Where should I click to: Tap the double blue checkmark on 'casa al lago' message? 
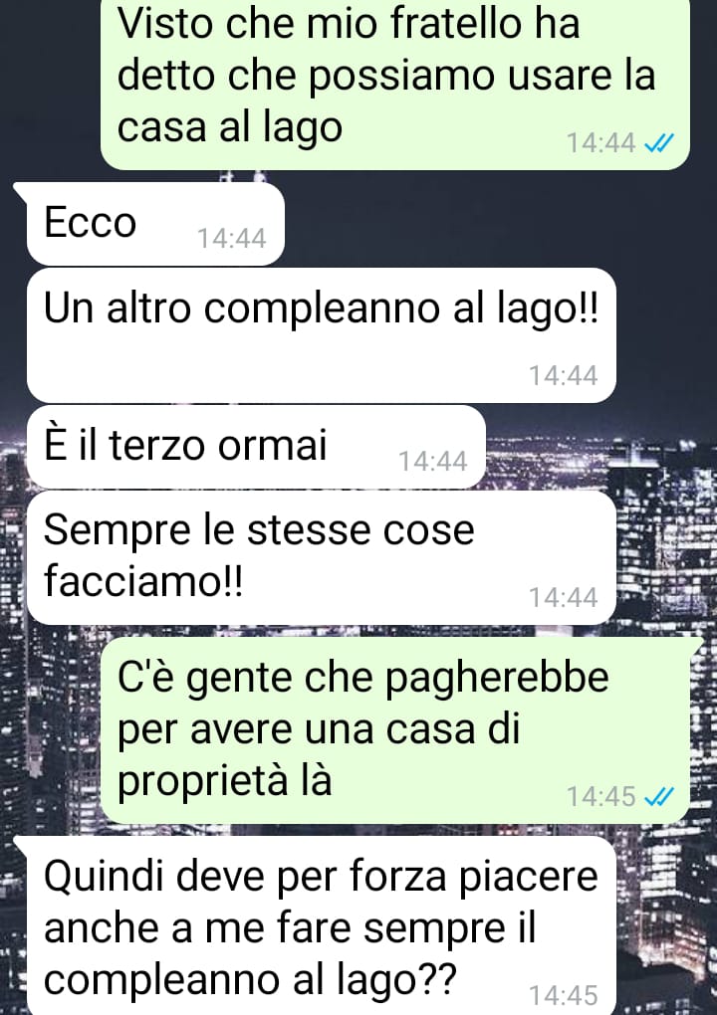[x=659, y=142]
